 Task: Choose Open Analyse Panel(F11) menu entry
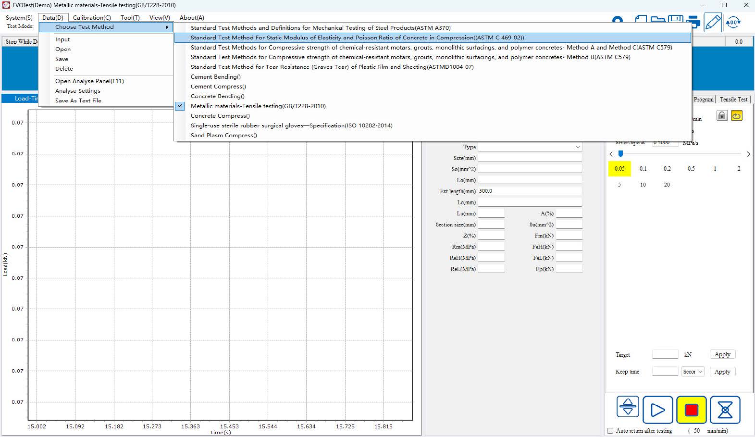coord(89,81)
